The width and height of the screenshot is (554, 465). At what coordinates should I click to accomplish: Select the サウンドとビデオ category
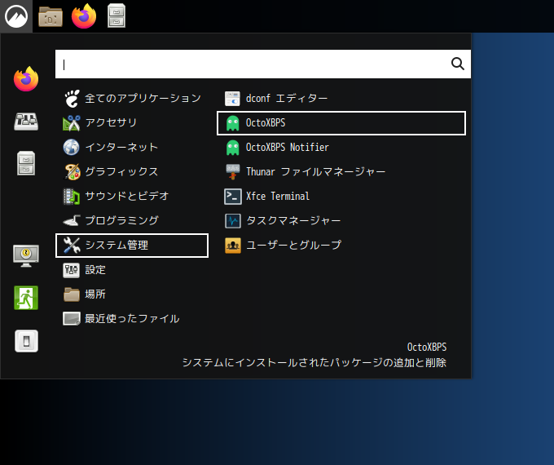132,196
